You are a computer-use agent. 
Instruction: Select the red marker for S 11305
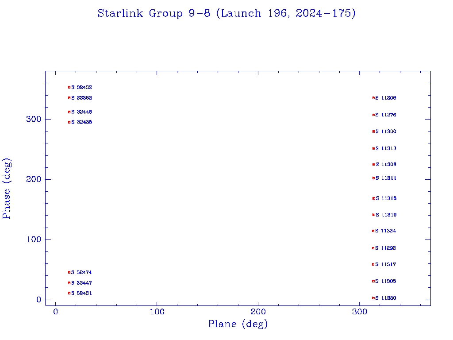373,281
